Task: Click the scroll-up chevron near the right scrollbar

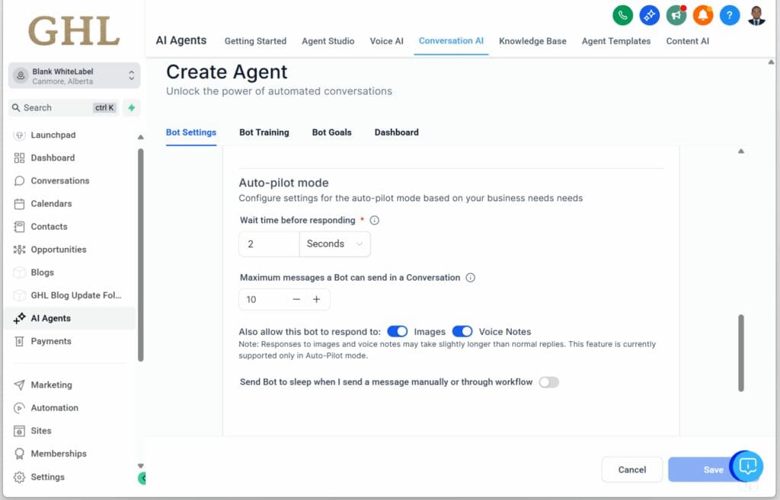Action: pyautogui.click(x=740, y=151)
